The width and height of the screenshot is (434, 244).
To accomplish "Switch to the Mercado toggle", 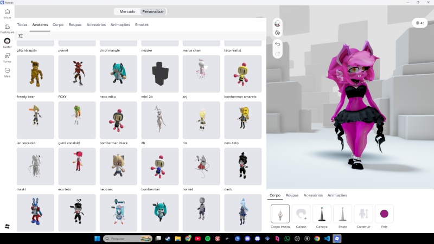I will [x=127, y=11].
